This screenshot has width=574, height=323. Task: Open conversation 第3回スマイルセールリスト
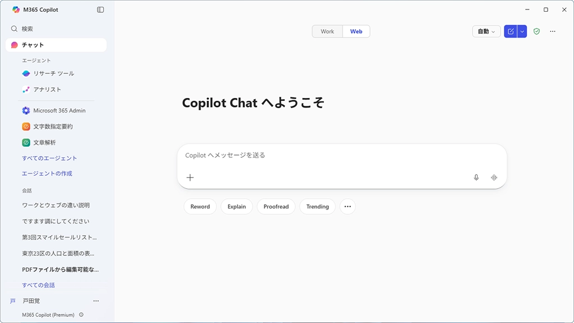59,237
